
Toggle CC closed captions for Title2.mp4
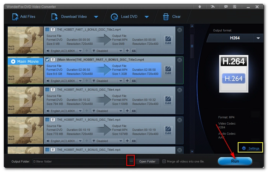point(134,51)
